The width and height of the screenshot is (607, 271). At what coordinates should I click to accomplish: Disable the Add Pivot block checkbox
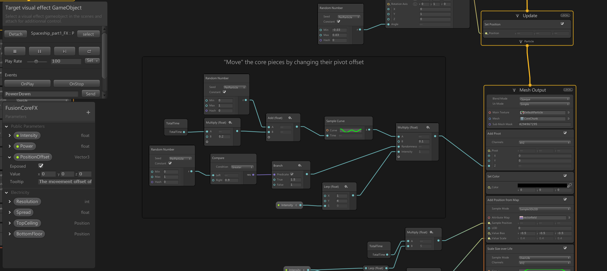point(565,133)
